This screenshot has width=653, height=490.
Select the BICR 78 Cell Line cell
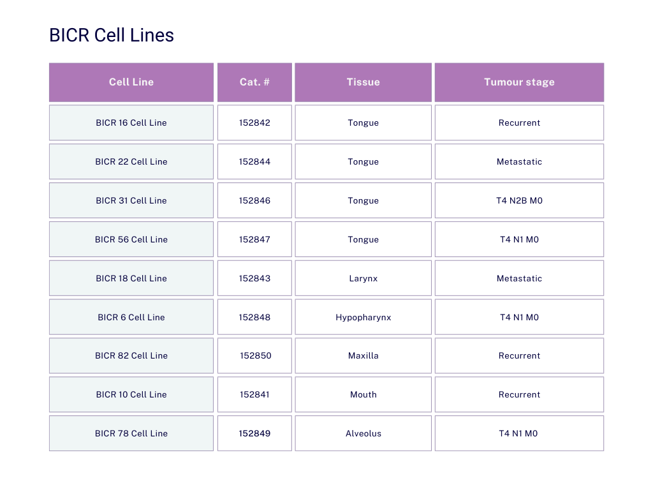click(131, 433)
